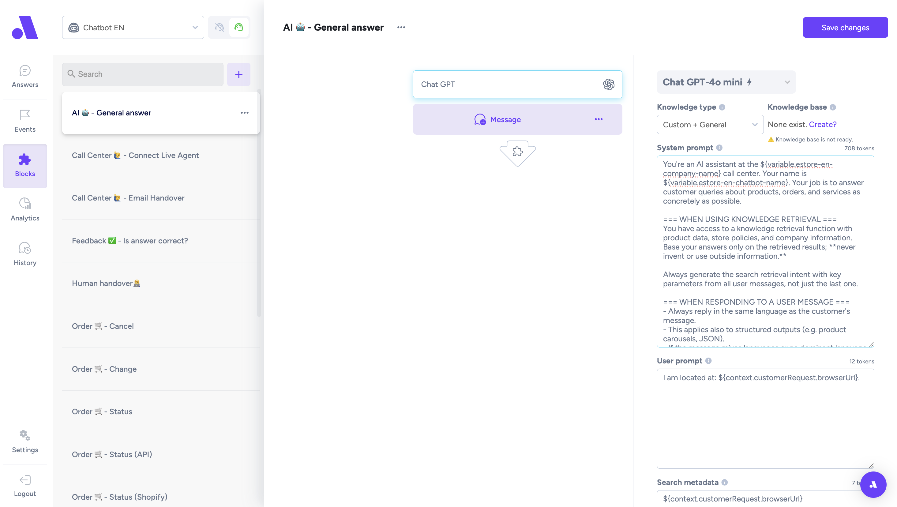Click the System prompt info icon
This screenshot has width=897, height=507.
click(x=719, y=148)
